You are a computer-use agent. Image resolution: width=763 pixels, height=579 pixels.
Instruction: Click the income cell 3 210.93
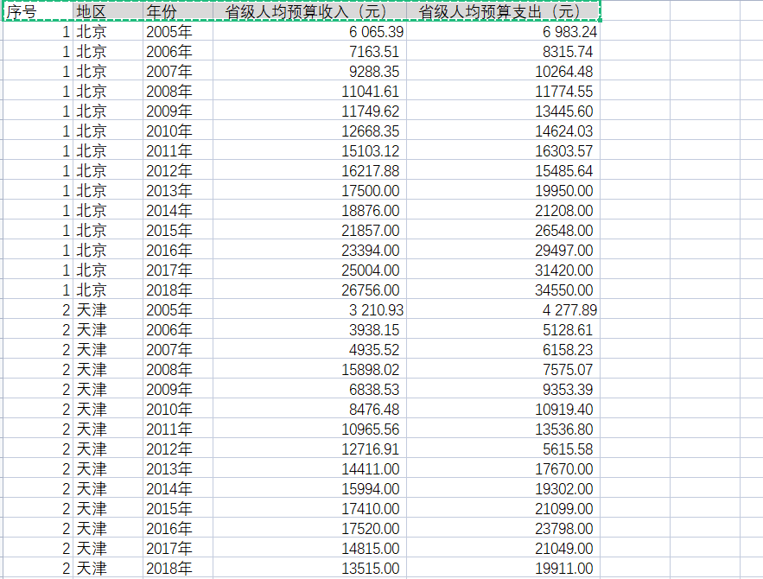(x=309, y=310)
